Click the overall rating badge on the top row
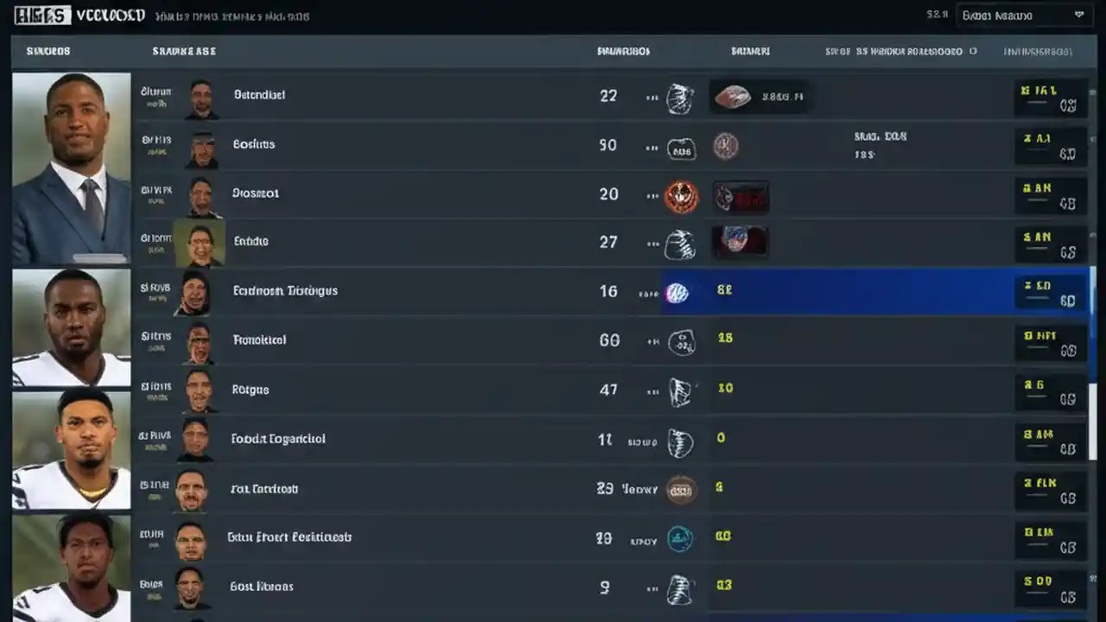1106x622 pixels. coord(1050,97)
